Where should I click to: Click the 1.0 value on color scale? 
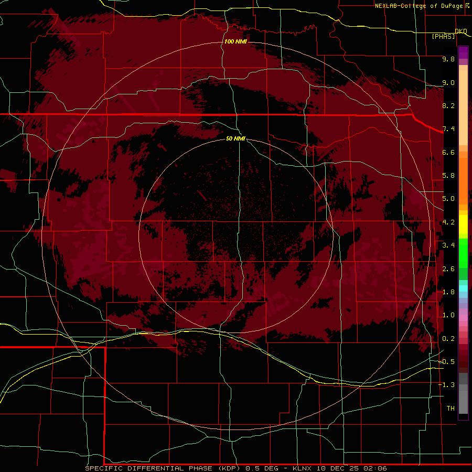point(448,315)
